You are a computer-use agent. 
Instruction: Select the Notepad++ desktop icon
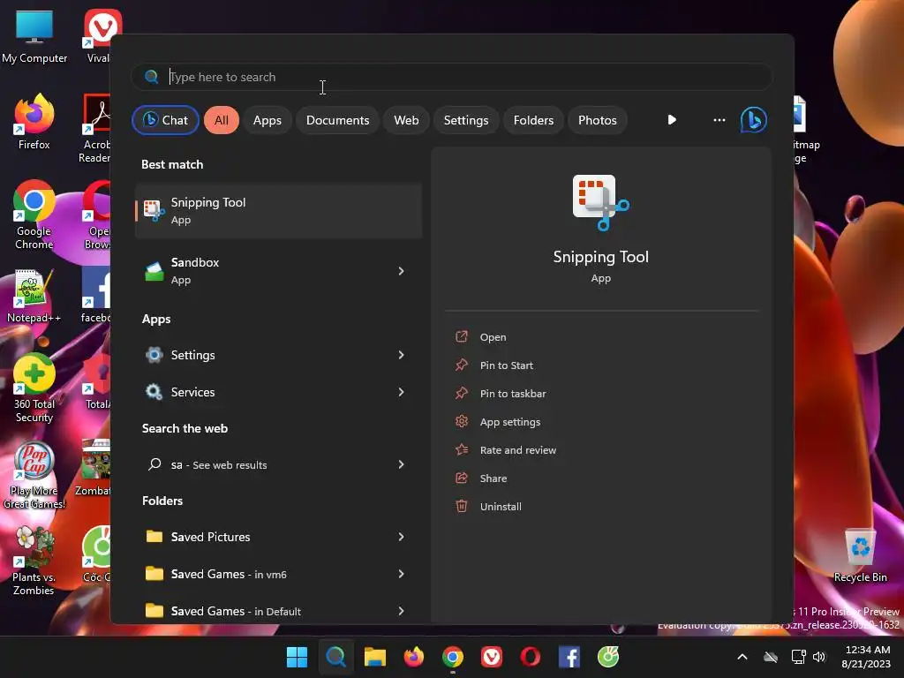[x=34, y=296]
